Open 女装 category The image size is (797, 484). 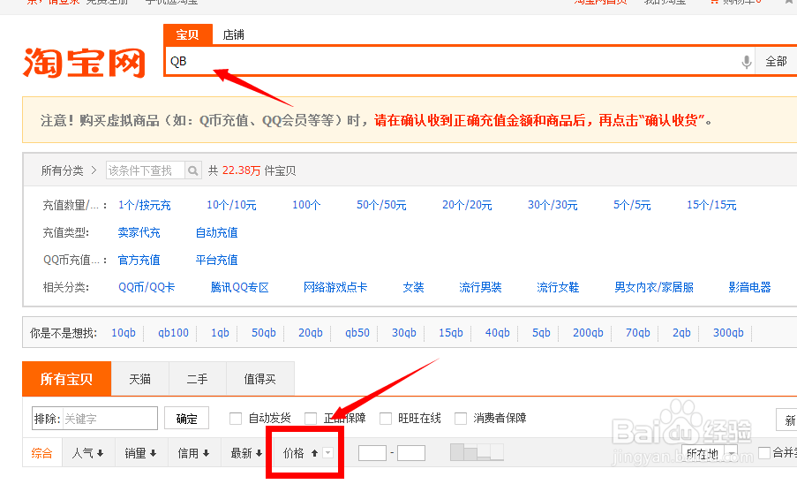413,287
